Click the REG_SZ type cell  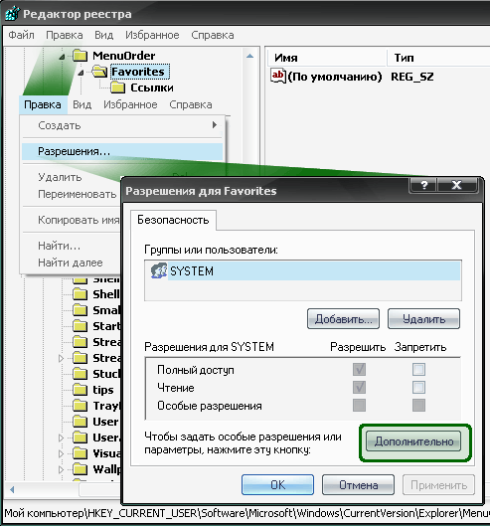(411, 77)
